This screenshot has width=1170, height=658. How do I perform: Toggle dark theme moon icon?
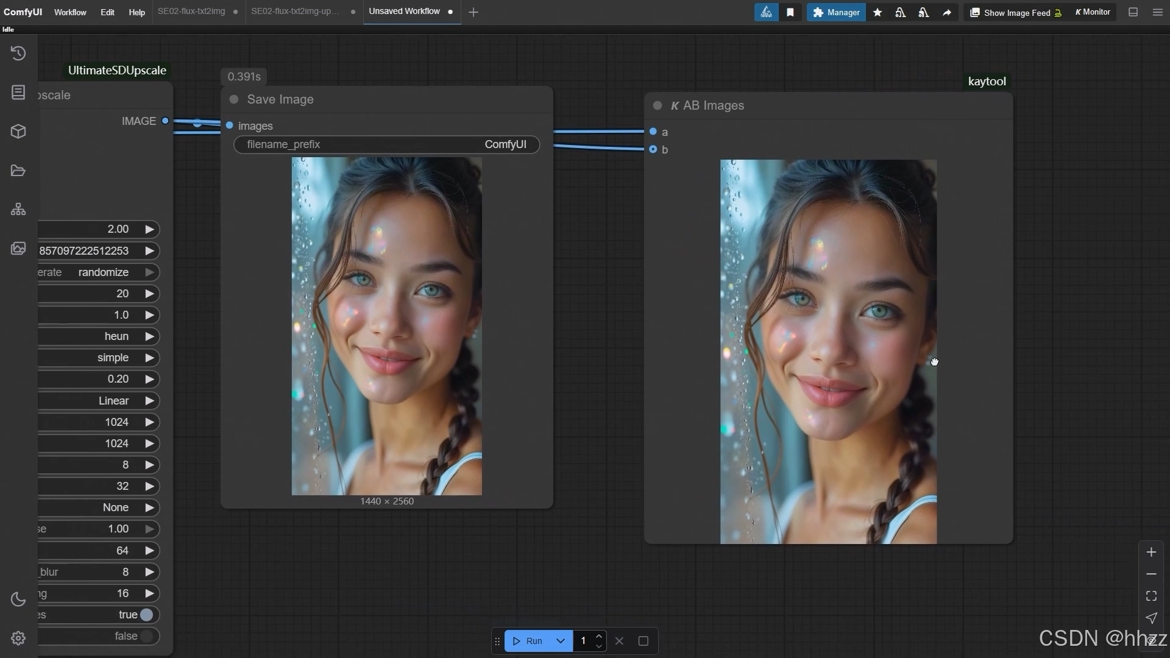[18, 600]
